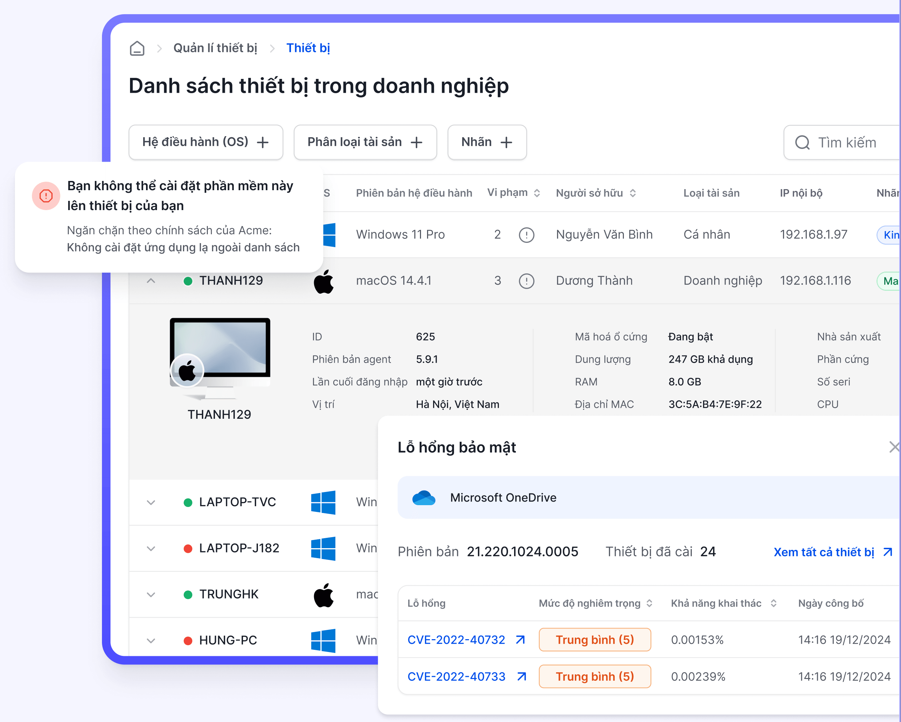
Task: Expand the TRUNGHK device row
Action: [x=151, y=594]
